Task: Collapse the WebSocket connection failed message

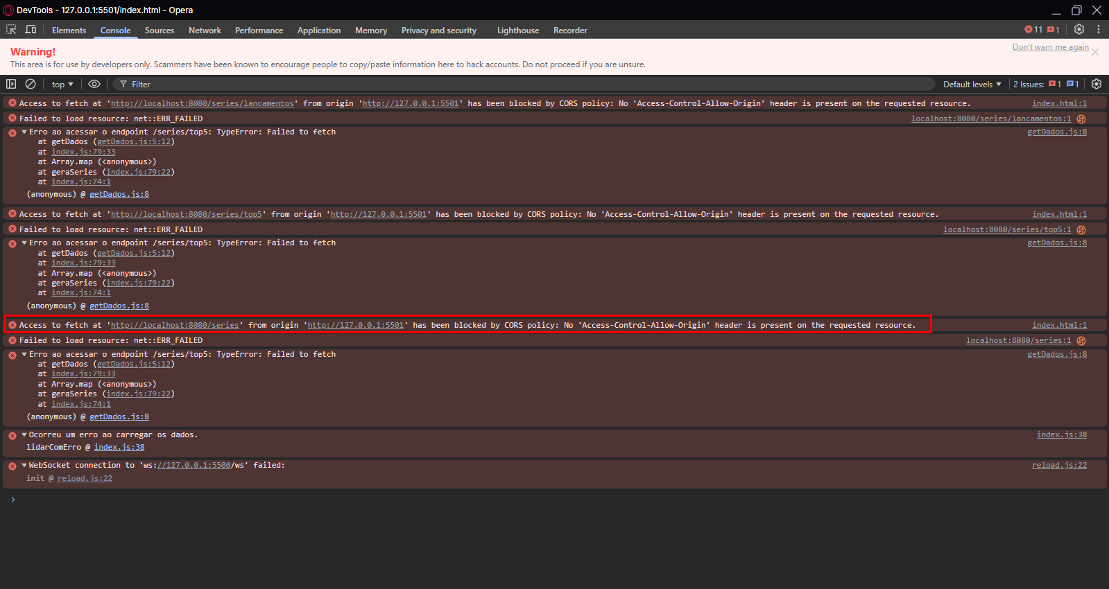Action: 24,465
